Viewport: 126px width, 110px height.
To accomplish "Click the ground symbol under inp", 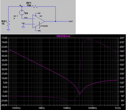I will (x=23, y=27).
